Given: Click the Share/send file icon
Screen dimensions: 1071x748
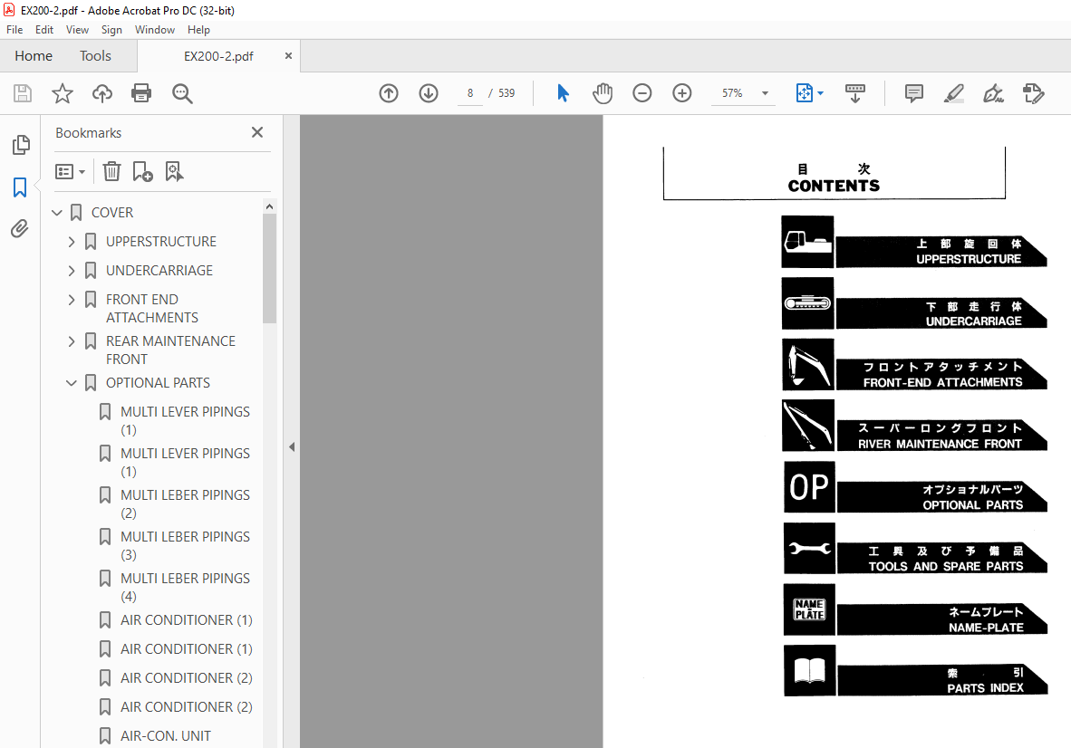Looking at the screenshot, I should (x=1034, y=92).
